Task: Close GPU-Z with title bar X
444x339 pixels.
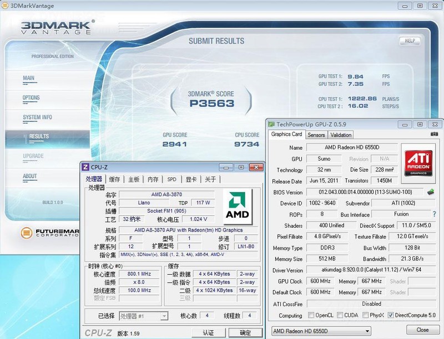Action: pos(435,124)
